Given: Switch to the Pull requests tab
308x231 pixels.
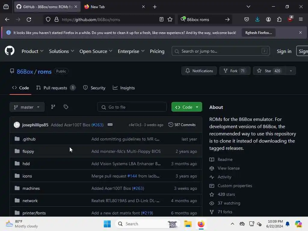Looking at the screenshot, I should coord(56,88).
